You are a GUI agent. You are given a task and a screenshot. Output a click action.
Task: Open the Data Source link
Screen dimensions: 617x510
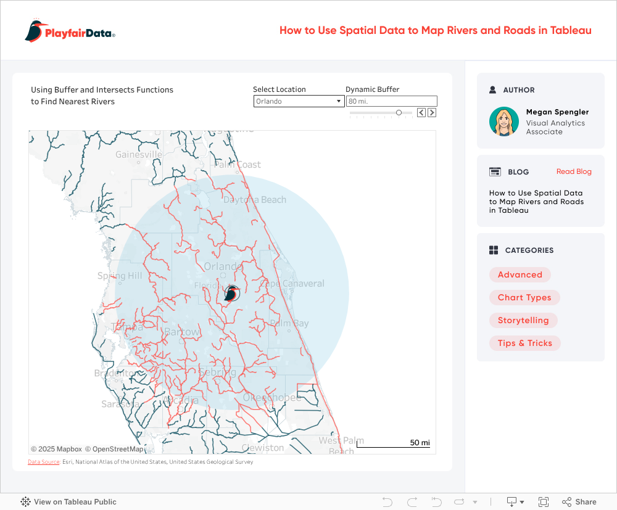pos(44,462)
